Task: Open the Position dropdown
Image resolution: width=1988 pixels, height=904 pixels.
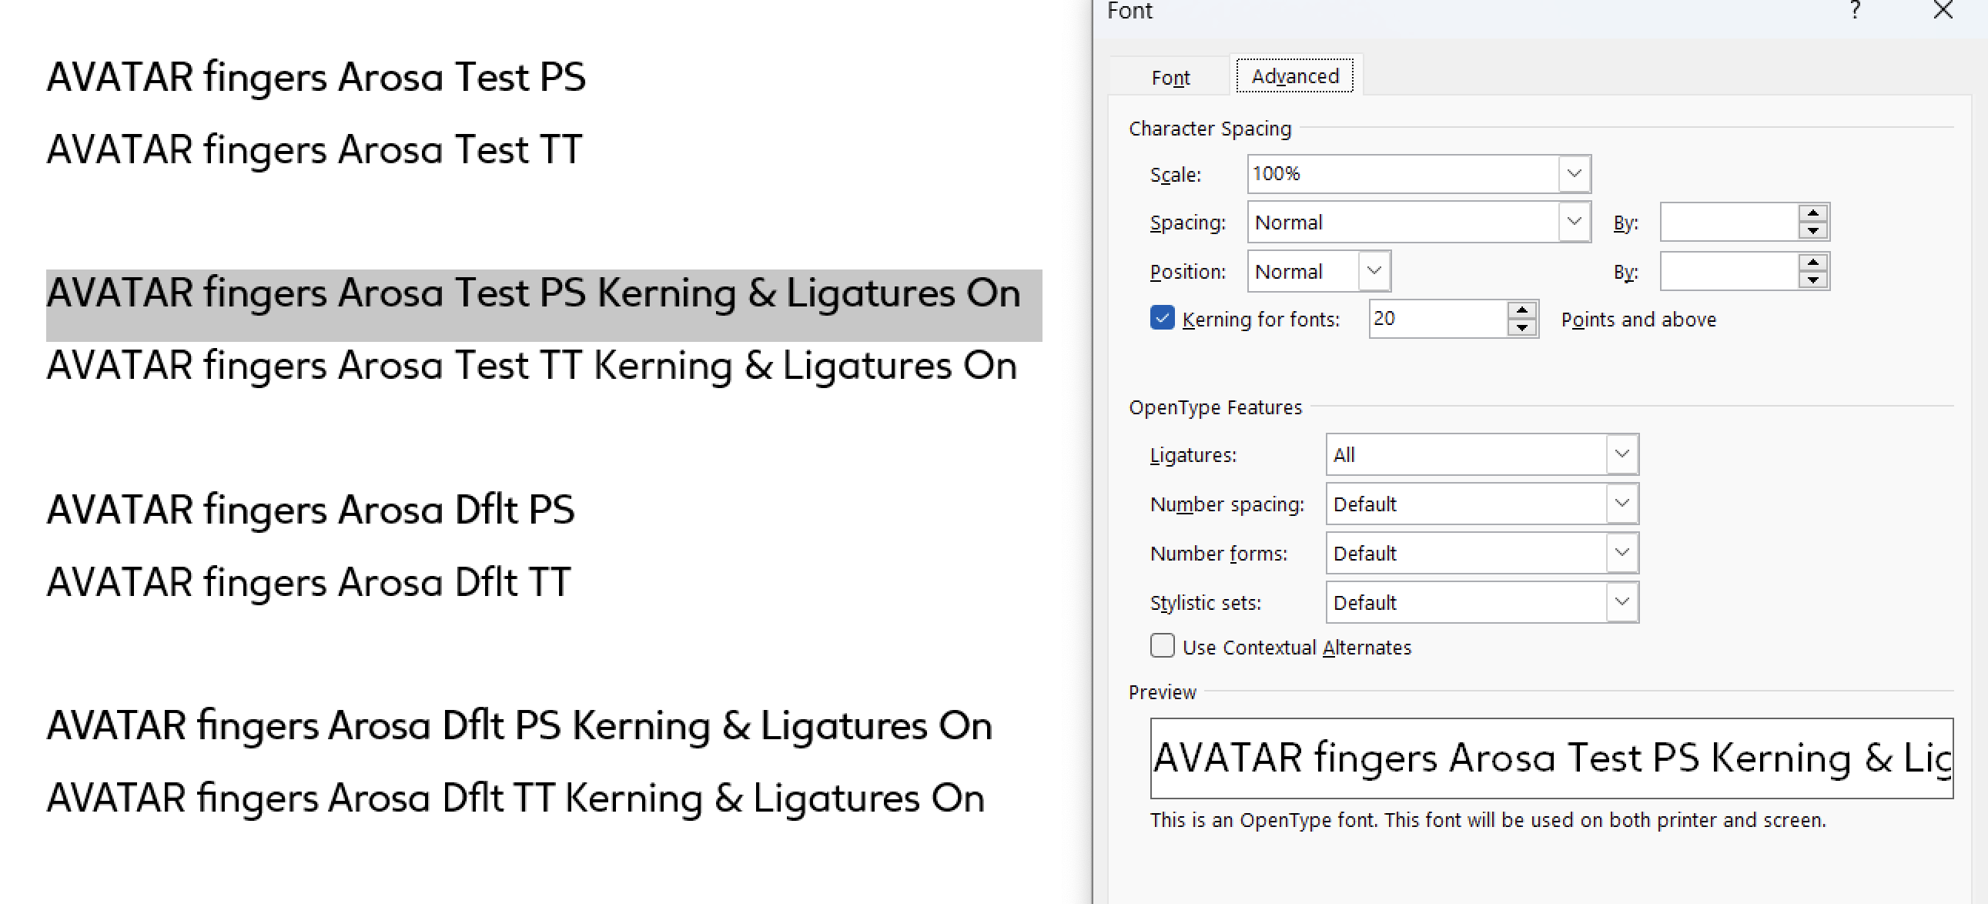Action: (x=1373, y=271)
